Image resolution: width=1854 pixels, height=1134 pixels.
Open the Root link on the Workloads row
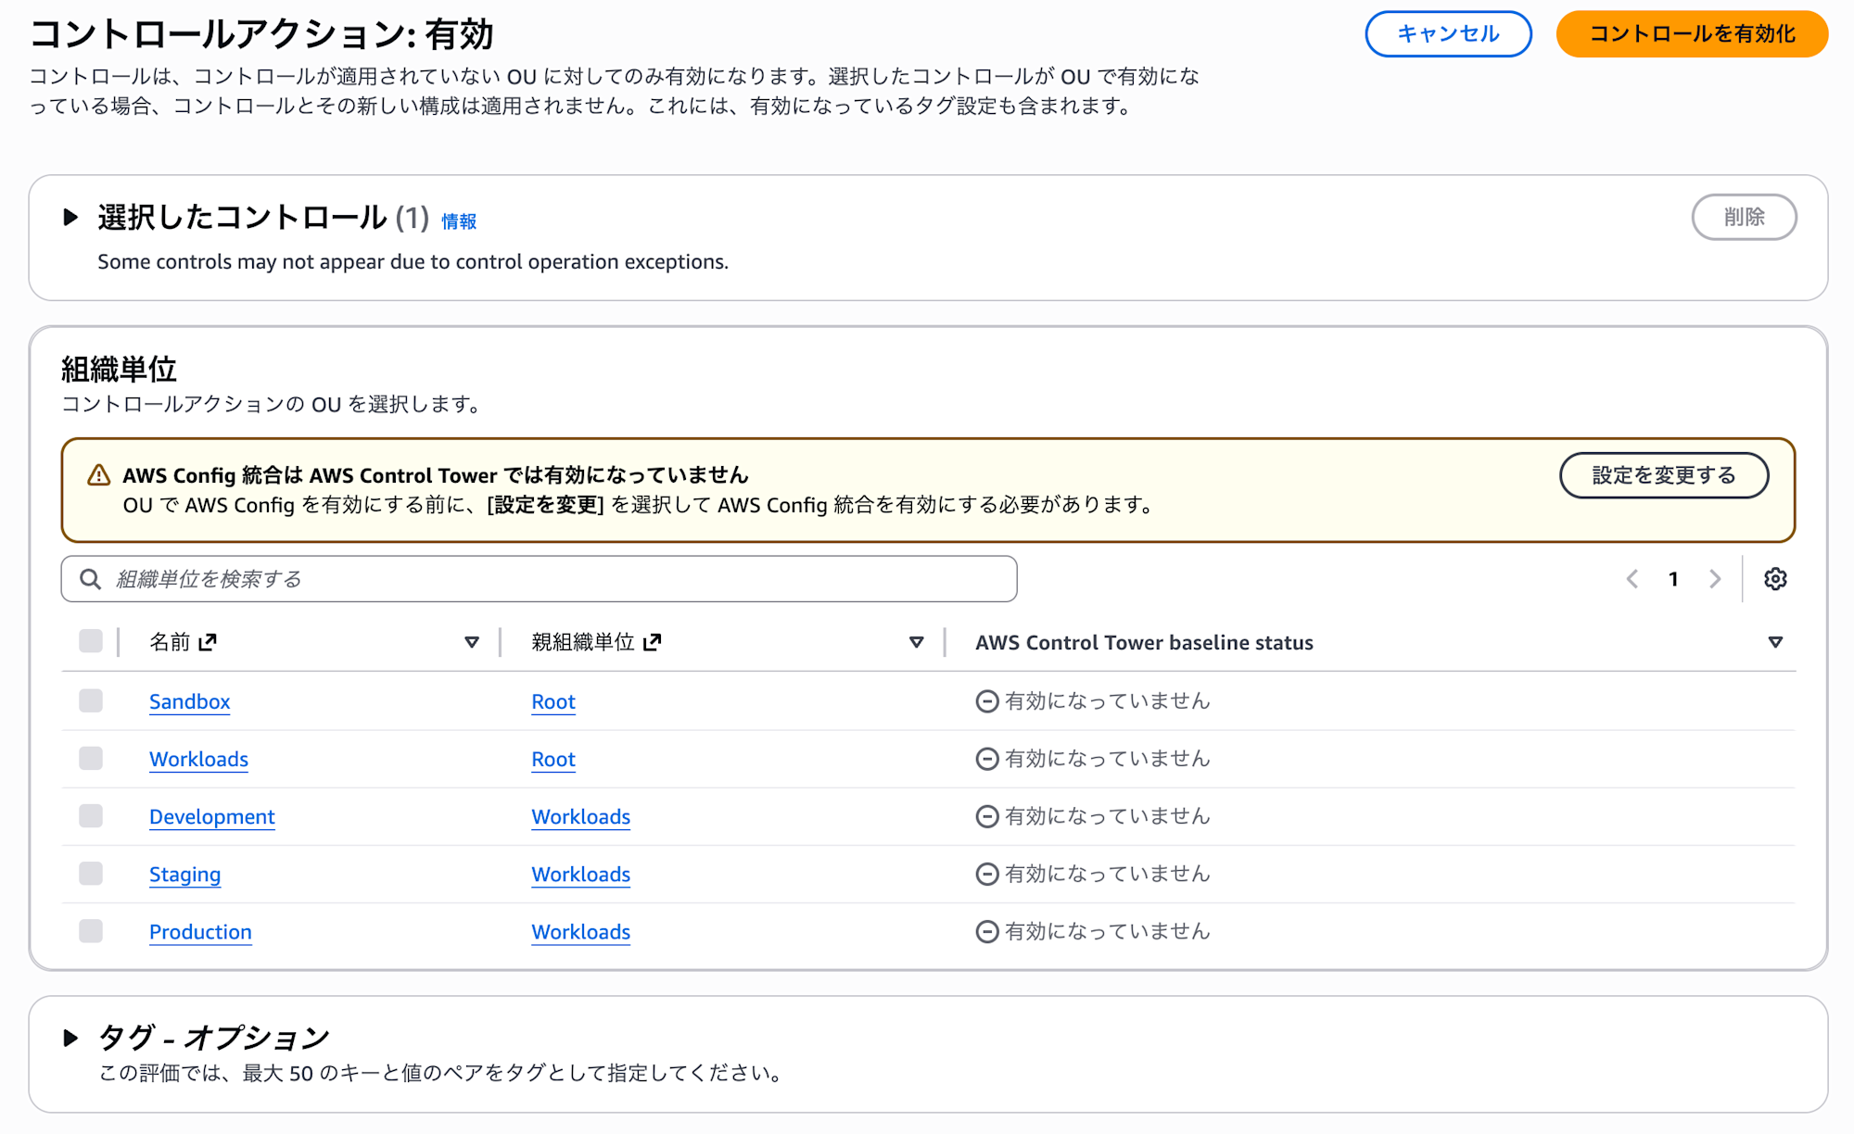(552, 759)
